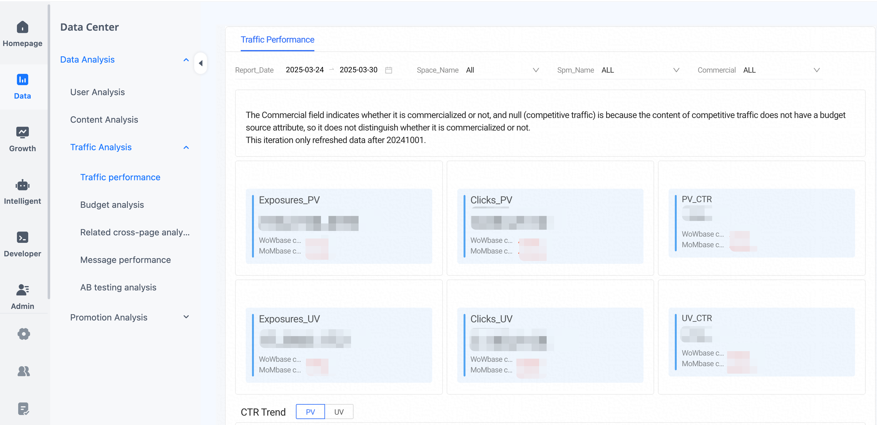Open the Homepage icon in sidebar
Image resolution: width=877 pixels, height=425 pixels.
[x=23, y=27]
